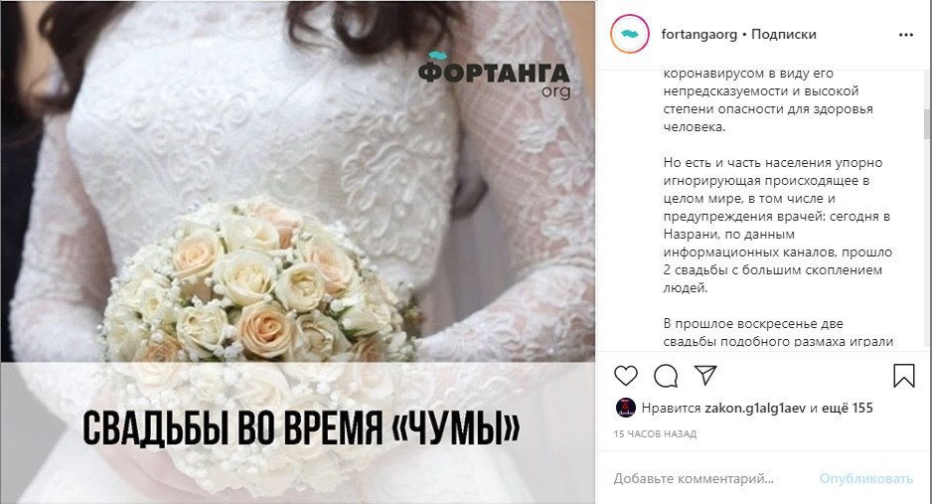Click the caption scrollbar thumb
Image resolution: width=932 pixels, height=504 pixels.
click(928, 123)
